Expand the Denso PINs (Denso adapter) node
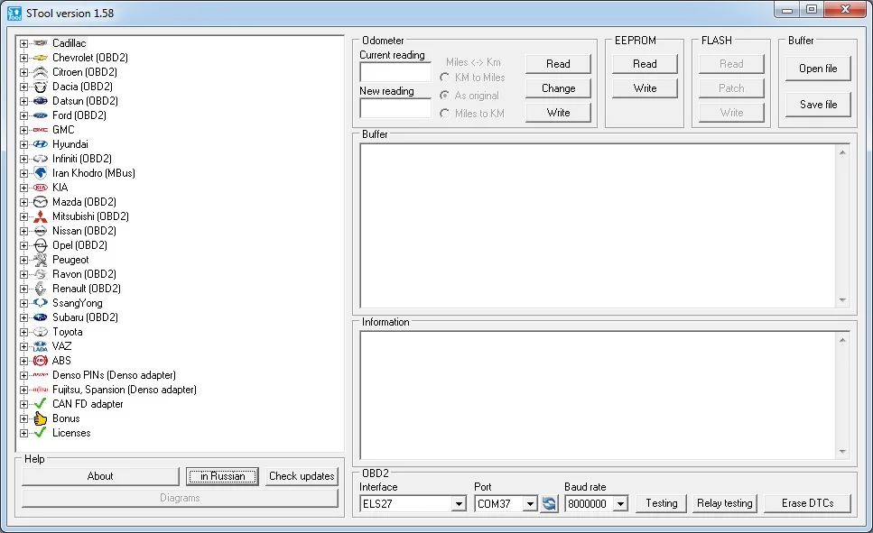 pos(23,375)
